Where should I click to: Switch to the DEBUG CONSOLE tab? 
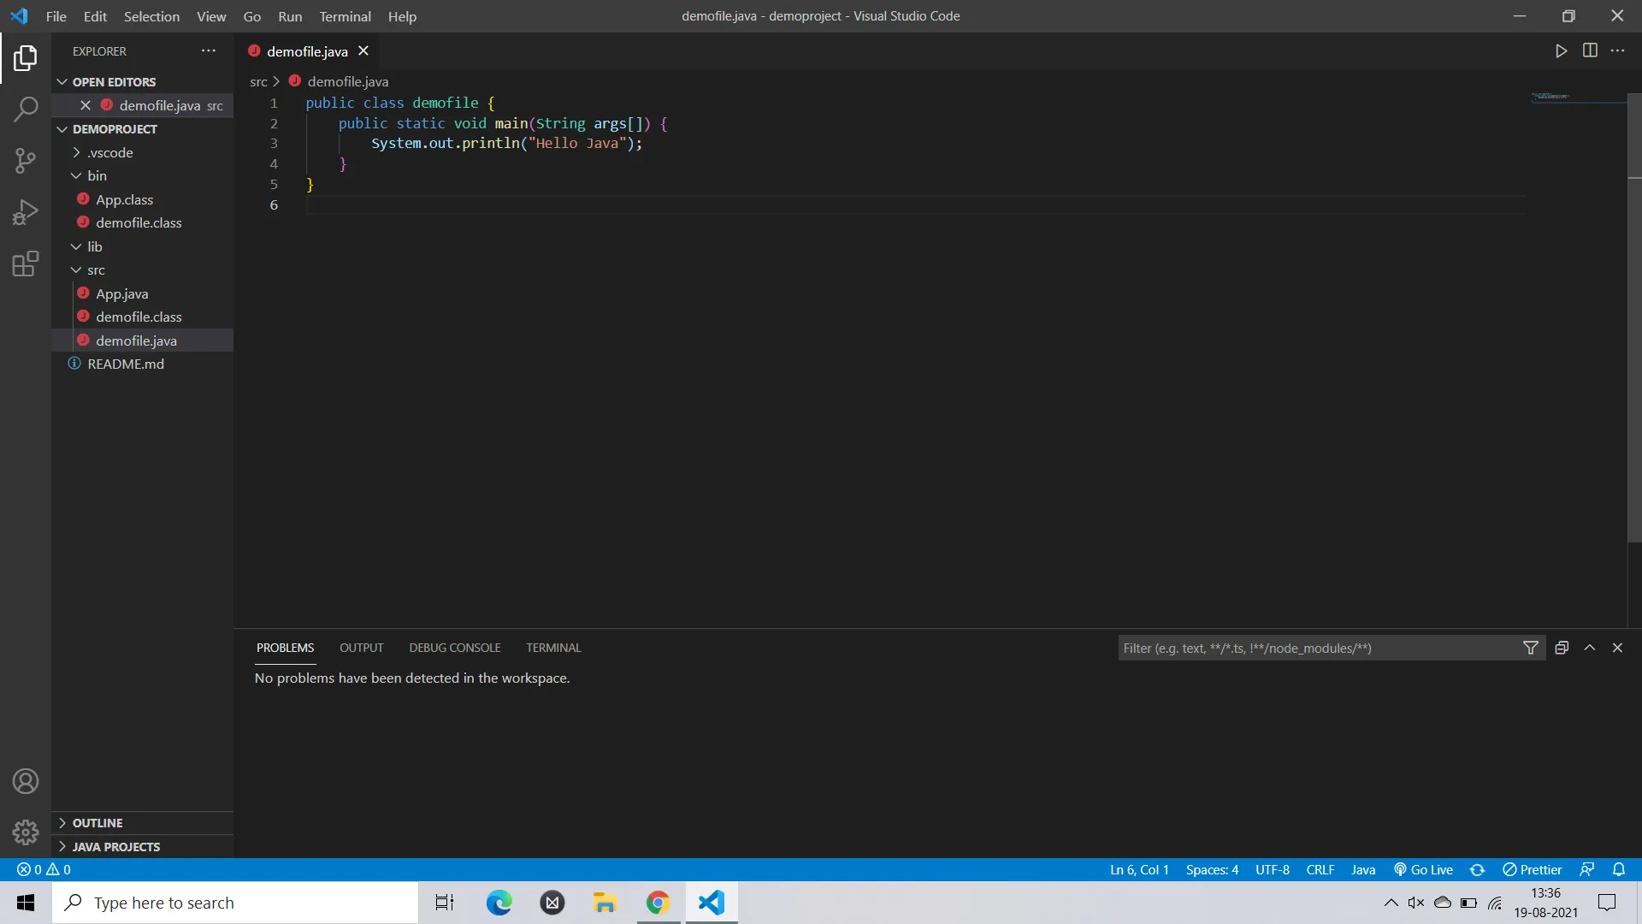[x=454, y=648]
